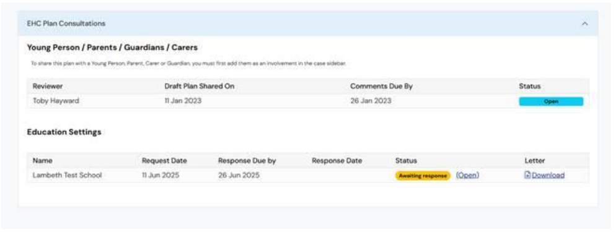616x232 pixels.
Task: Click the Request Date column header
Action: click(x=164, y=161)
